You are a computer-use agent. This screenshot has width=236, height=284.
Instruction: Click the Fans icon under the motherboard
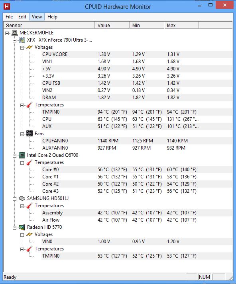pyautogui.click(x=29, y=134)
